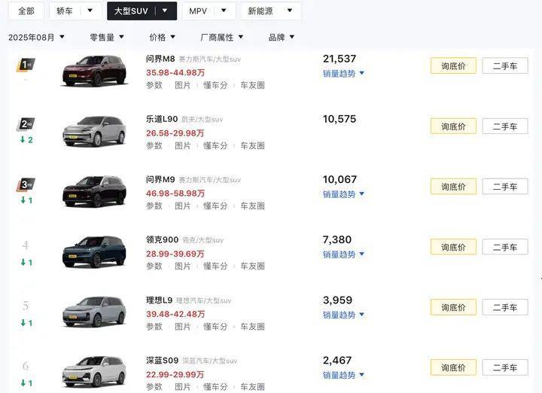The image size is (542, 393).
Task: Click 询底价 button for 问界M9
Action: [453, 187]
